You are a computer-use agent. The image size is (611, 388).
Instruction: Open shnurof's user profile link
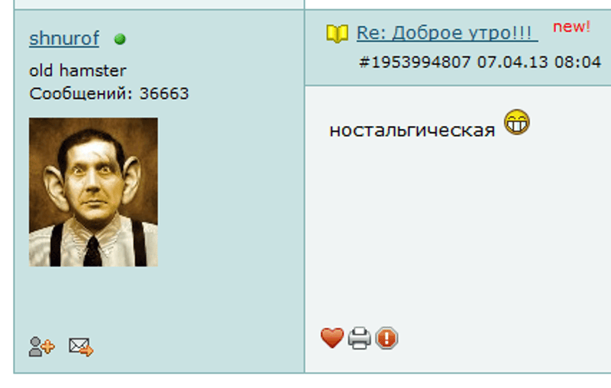click(64, 38)
